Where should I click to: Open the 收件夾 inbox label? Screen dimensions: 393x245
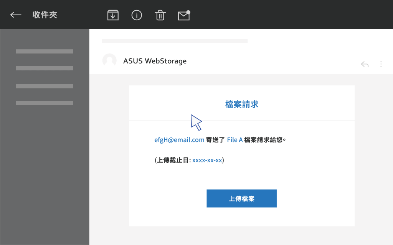pos(45,15)
